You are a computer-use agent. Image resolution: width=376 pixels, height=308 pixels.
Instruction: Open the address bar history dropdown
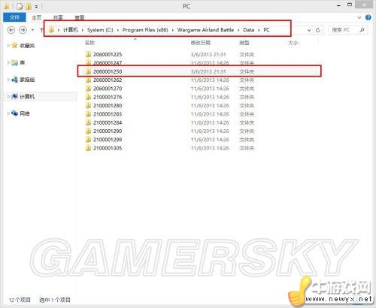click(x=309, y=30)
